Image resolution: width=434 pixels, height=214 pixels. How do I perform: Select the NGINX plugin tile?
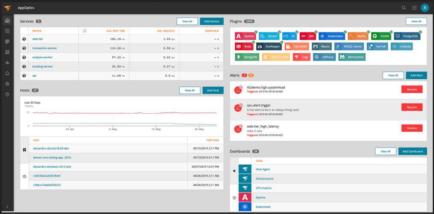pos(381,36)
